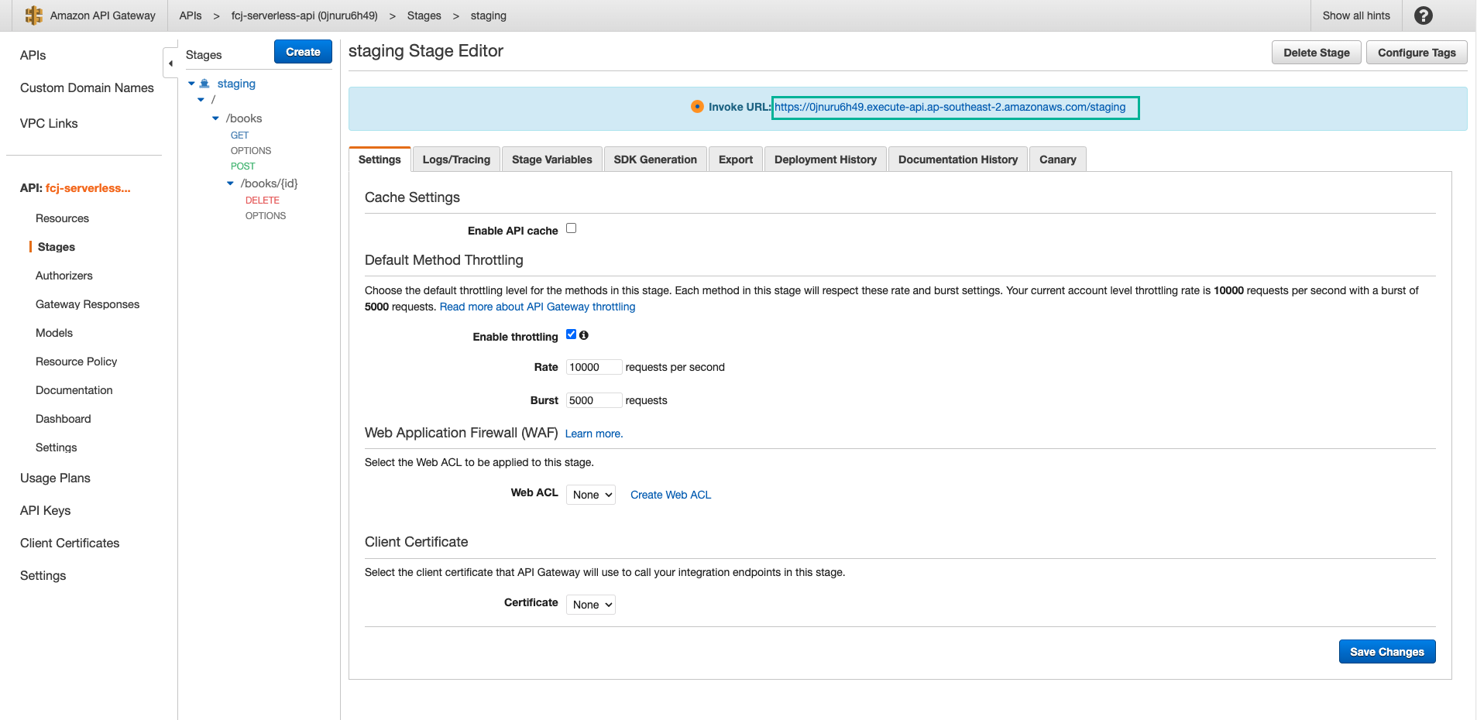The height and width of the screenshot is (720, 1477).
Task: Collapse the /books/{id} resource node
Action: [230, 183]
